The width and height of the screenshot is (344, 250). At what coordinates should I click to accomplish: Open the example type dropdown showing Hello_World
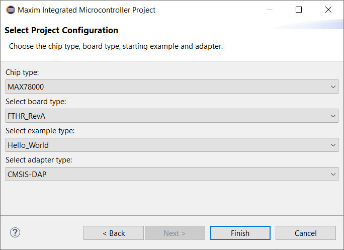[x=171, y=145]
